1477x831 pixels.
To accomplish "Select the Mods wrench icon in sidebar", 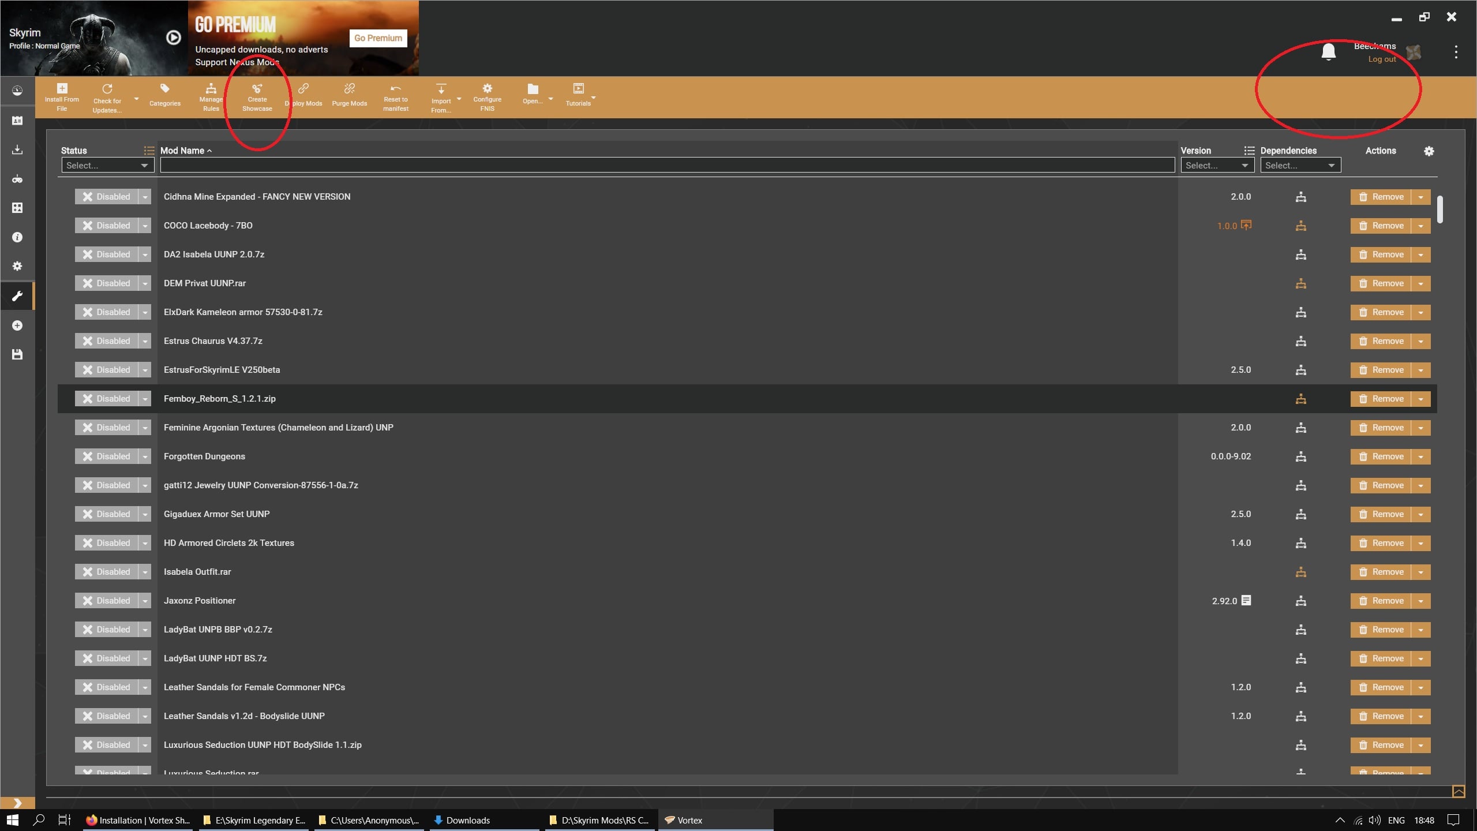I will [17, 296].
